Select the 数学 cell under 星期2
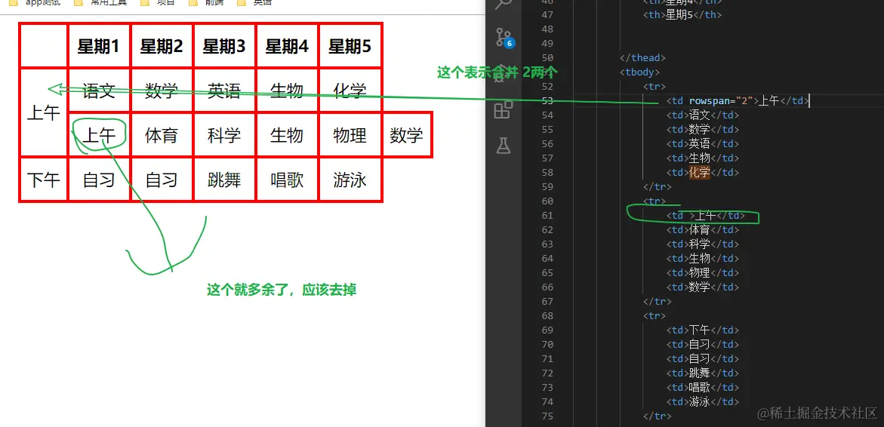This screenshot has height=427, width=884. [162, 90]
